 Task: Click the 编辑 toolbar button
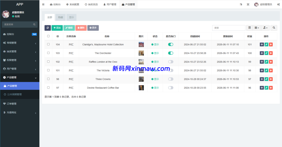[x=69, y=28]
